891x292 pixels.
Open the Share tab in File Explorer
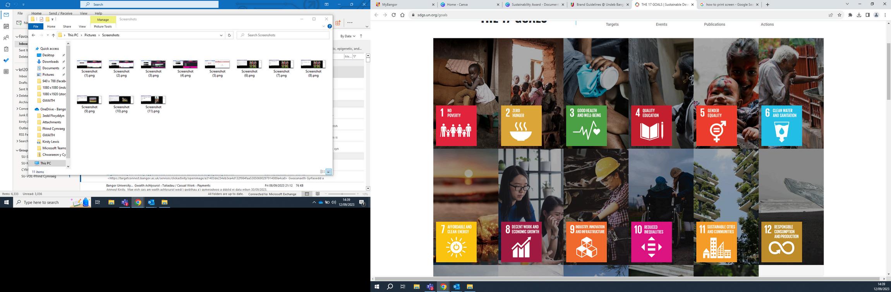click(67, 27)
